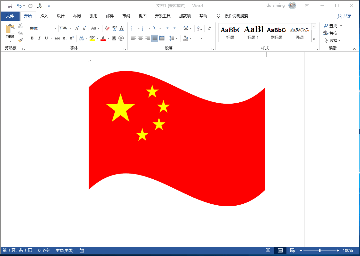Open the organization chart quick access icon

pyautogui.click(x=40, y=6)
